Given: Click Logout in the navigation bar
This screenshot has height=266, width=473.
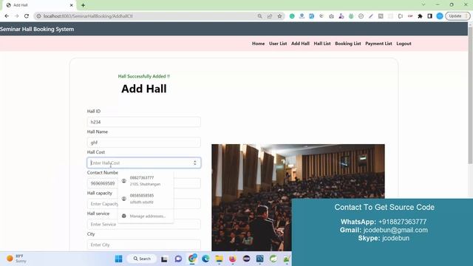Looking at the screenshot, I should coord(404,44).
